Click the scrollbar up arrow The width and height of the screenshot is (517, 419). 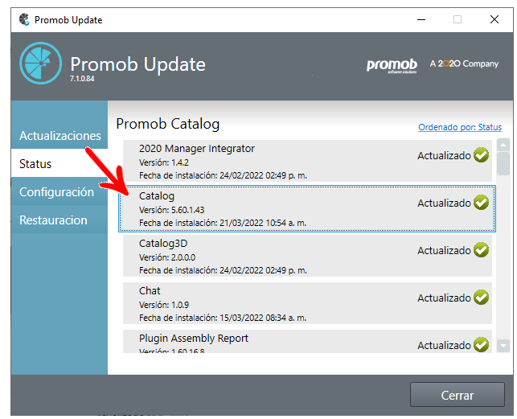[x=503, y=145]
